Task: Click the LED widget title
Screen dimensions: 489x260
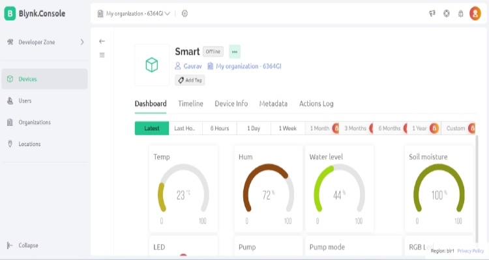Action: pyautogui.click(x=159, y=247)
